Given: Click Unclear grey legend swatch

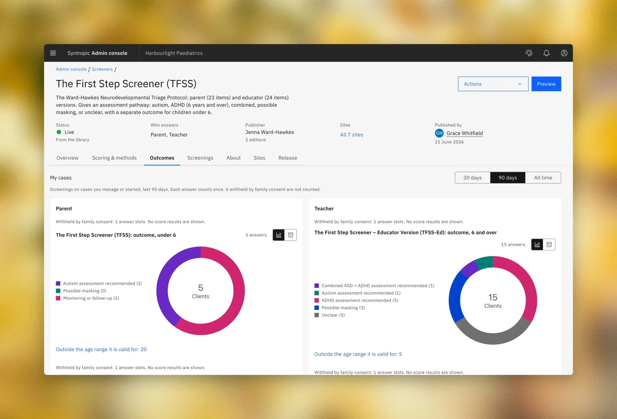Looking at the screenshot, I should [317, 315].
